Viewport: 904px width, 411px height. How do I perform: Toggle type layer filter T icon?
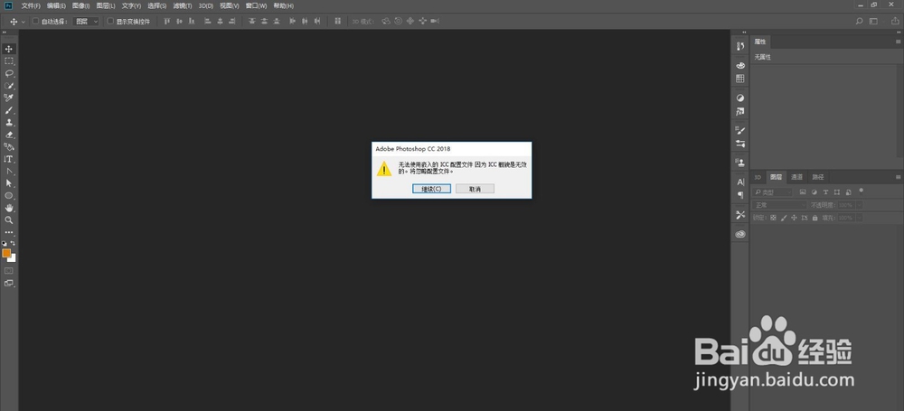[x=825, y=192]
